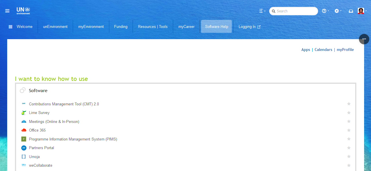
Task: Click the weCollaborate UN icon
Action: coord(24,166)
